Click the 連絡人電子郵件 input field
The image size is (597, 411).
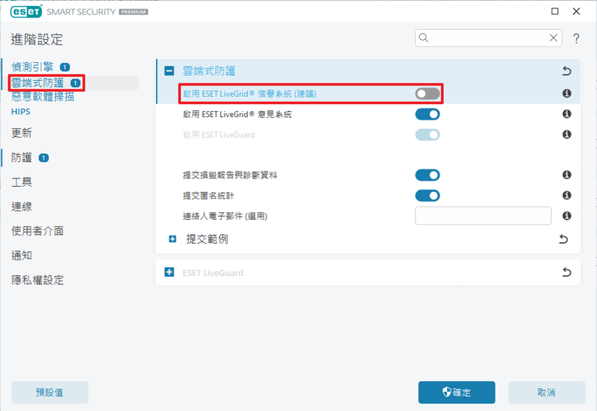click(x=483, y=215)
